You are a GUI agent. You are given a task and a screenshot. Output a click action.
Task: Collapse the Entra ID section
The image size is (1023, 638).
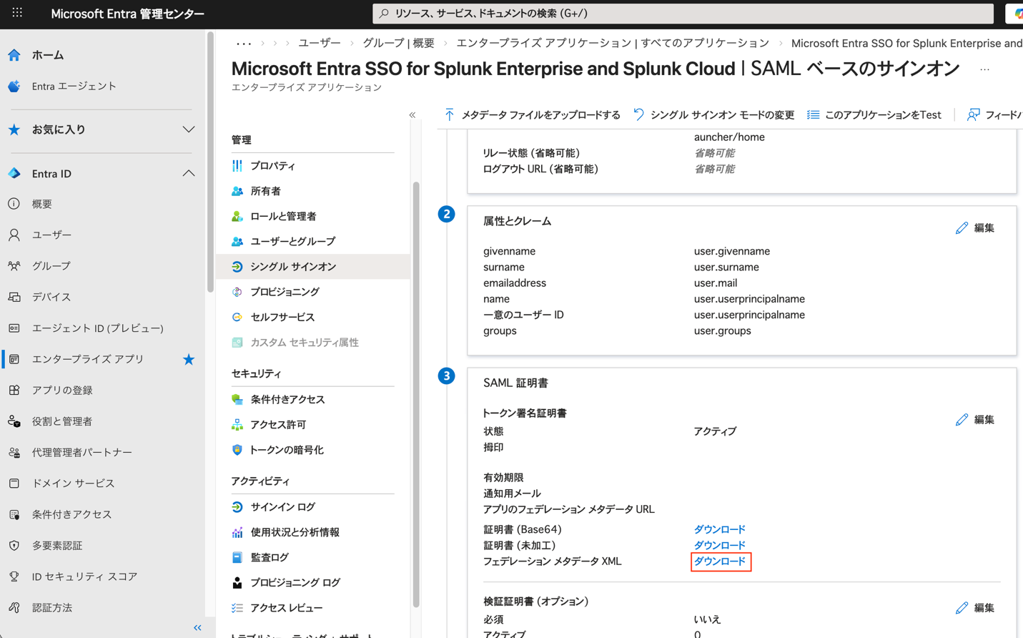pos(188,173)
